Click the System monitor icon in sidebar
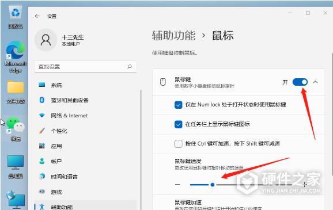This screenshot has height=210, width=333. click(x=42, y=85)
